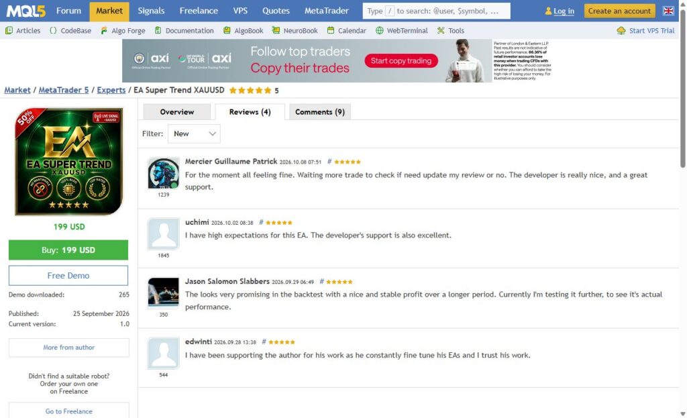Viewport: 687px width, 418px height.
Task: Click the scrollbar down arrow
Action: click(x=682, y=413)
